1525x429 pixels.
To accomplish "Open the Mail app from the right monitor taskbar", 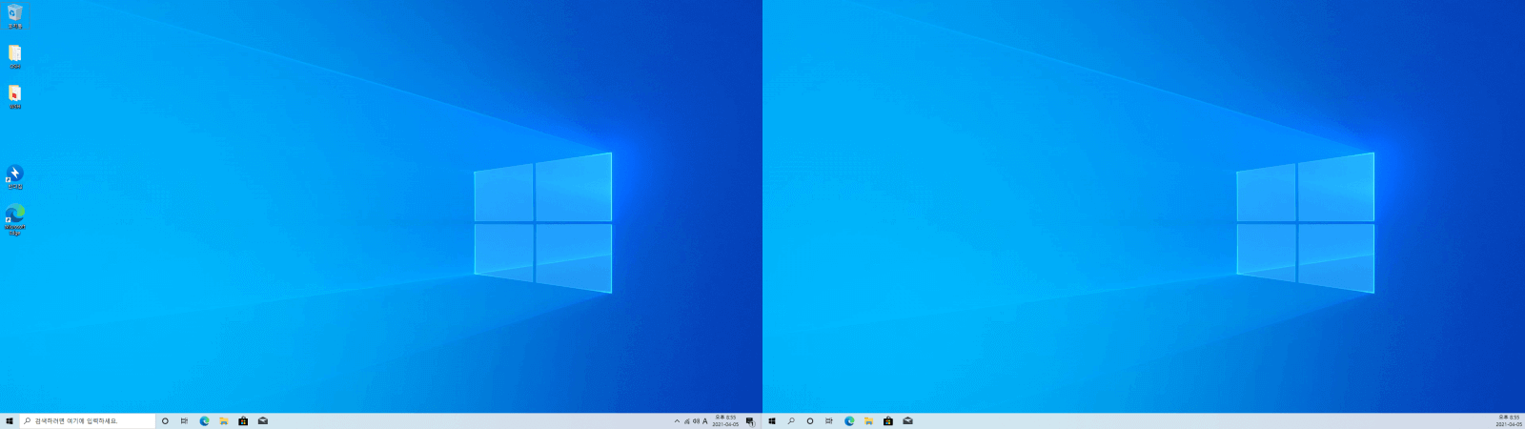I will click(908, 420).
